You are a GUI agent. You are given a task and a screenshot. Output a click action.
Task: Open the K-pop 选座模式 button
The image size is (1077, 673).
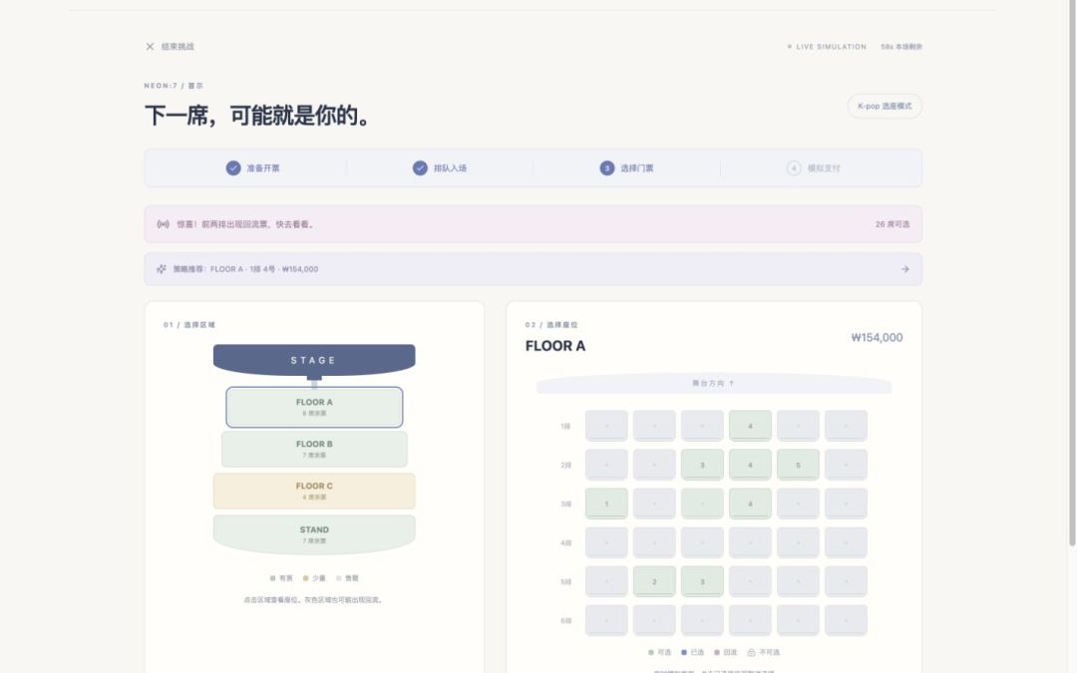[x=885, y=107]
